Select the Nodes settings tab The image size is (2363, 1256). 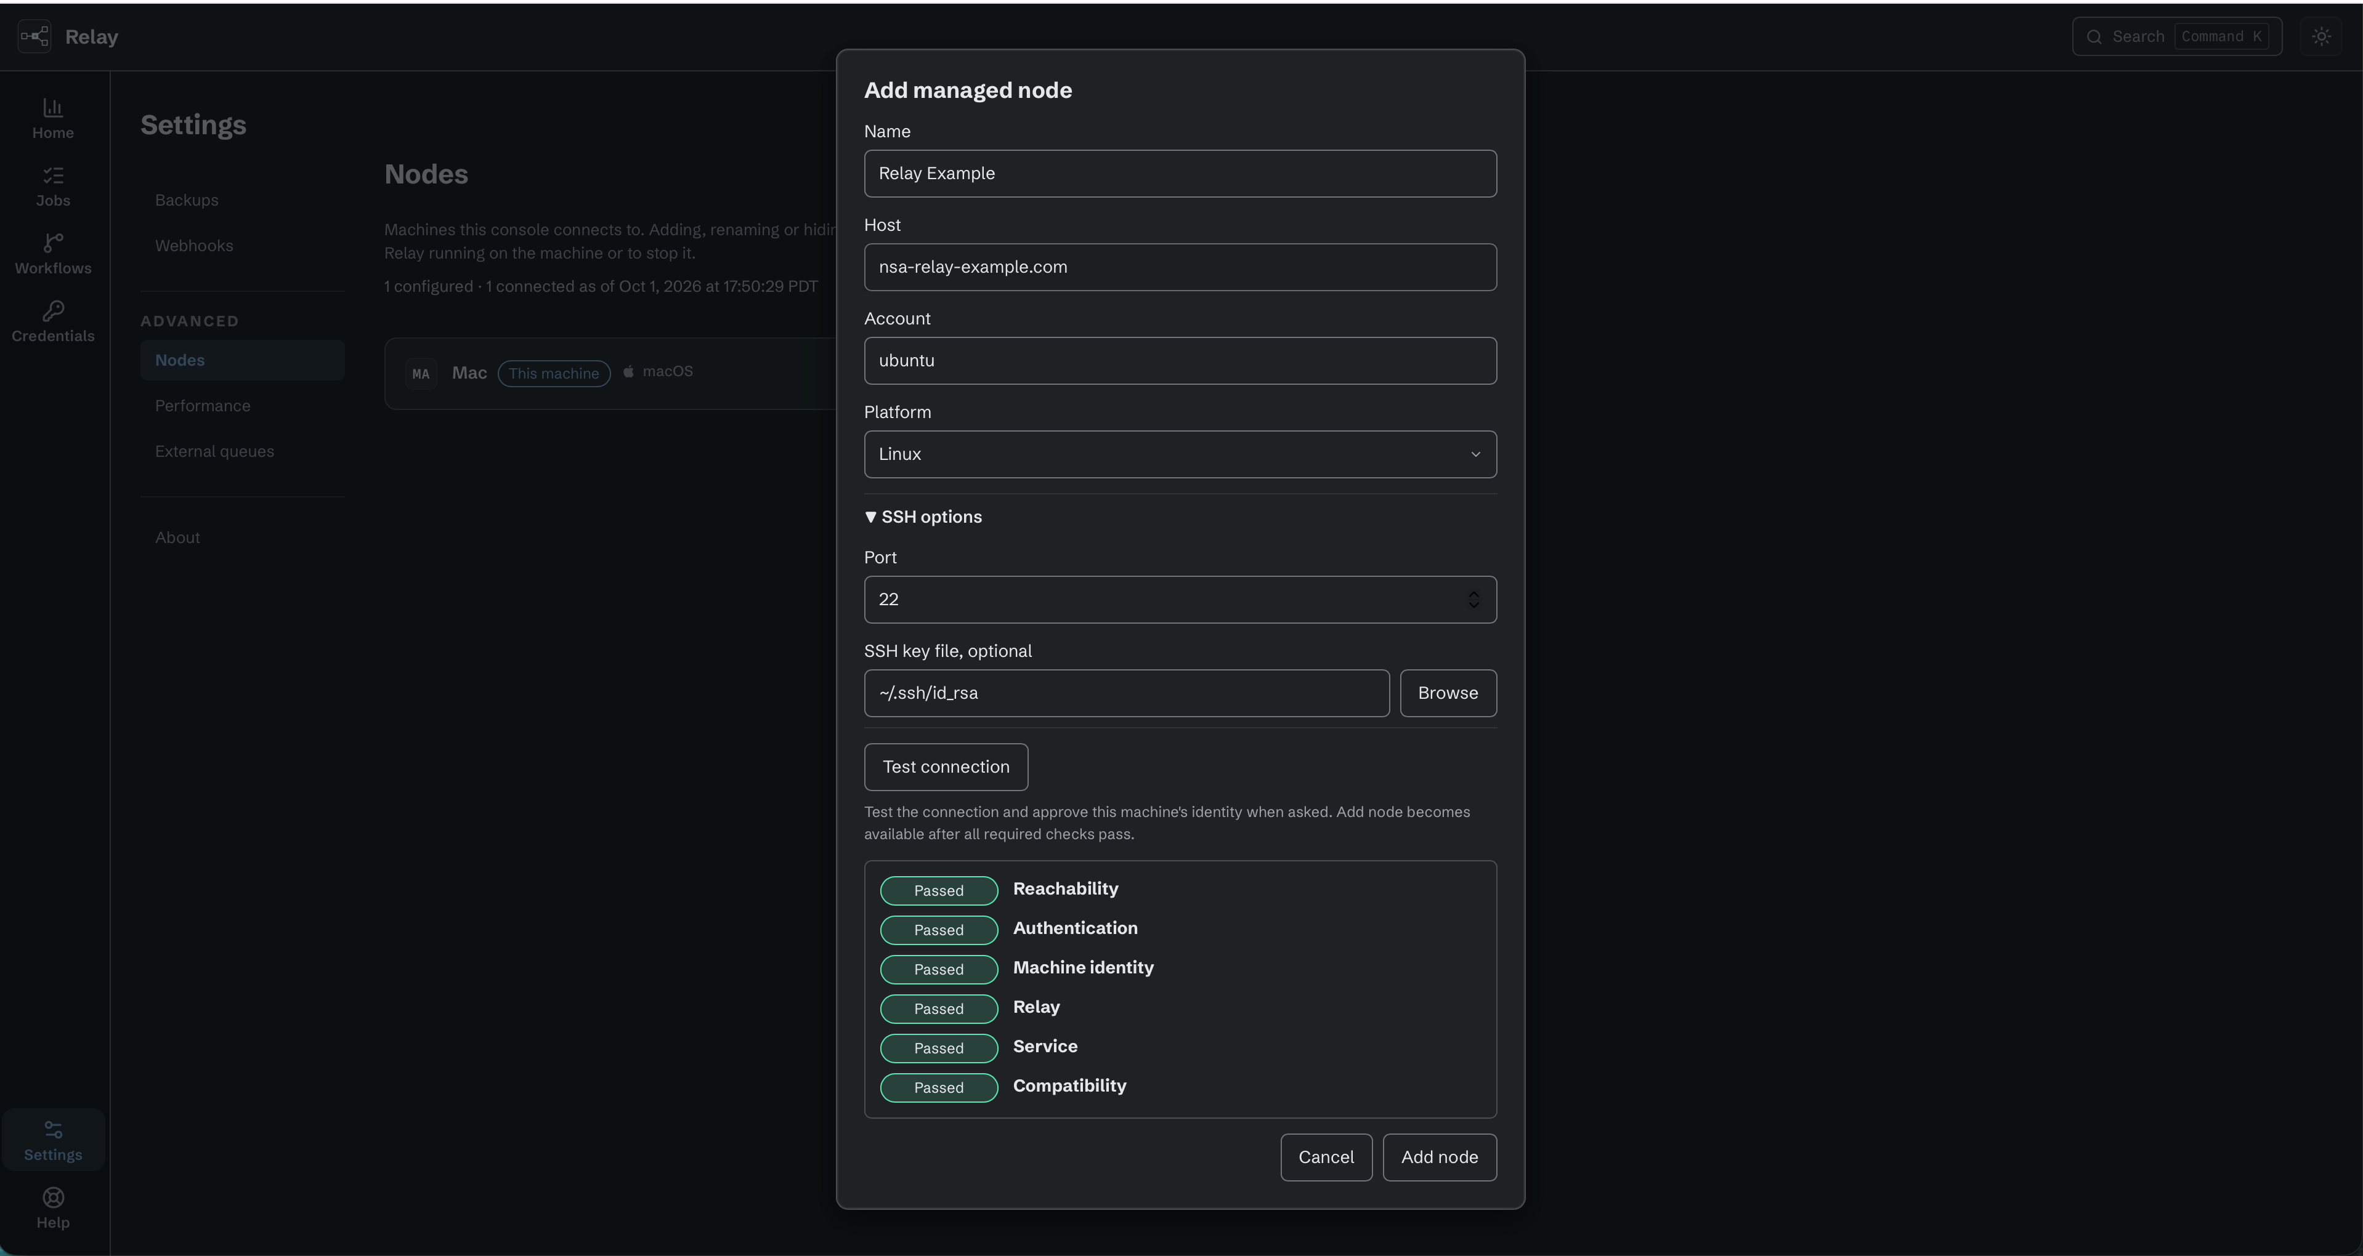click(x=242, y=360)
